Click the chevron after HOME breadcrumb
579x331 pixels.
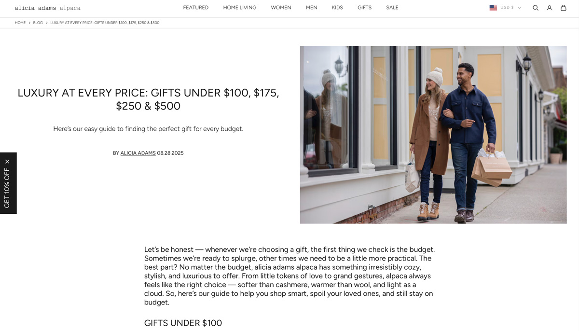tap(29, 23)
